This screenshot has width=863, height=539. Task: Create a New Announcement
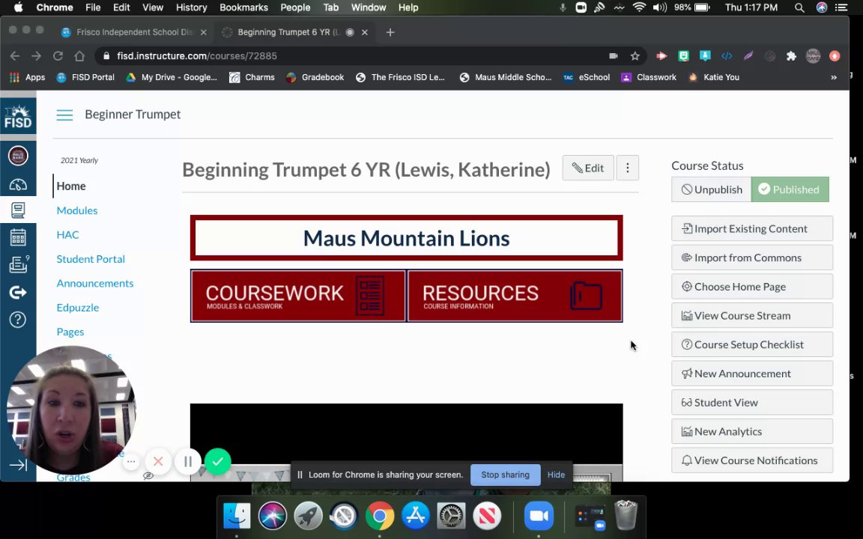pos(752,374)
